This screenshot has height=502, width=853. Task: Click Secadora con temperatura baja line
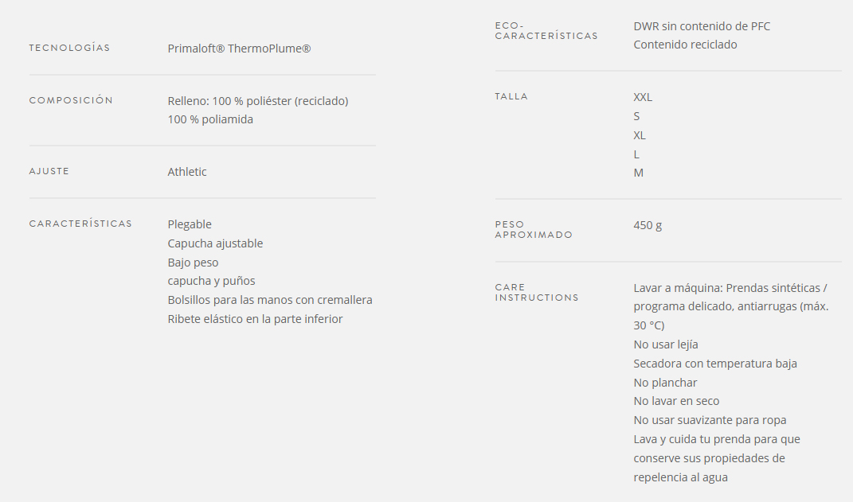pyautogui.click(x=715, y=364)
